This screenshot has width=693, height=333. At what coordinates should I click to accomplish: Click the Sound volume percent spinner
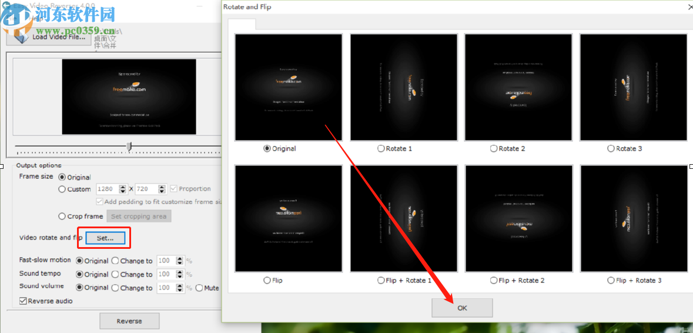[180, 288]
